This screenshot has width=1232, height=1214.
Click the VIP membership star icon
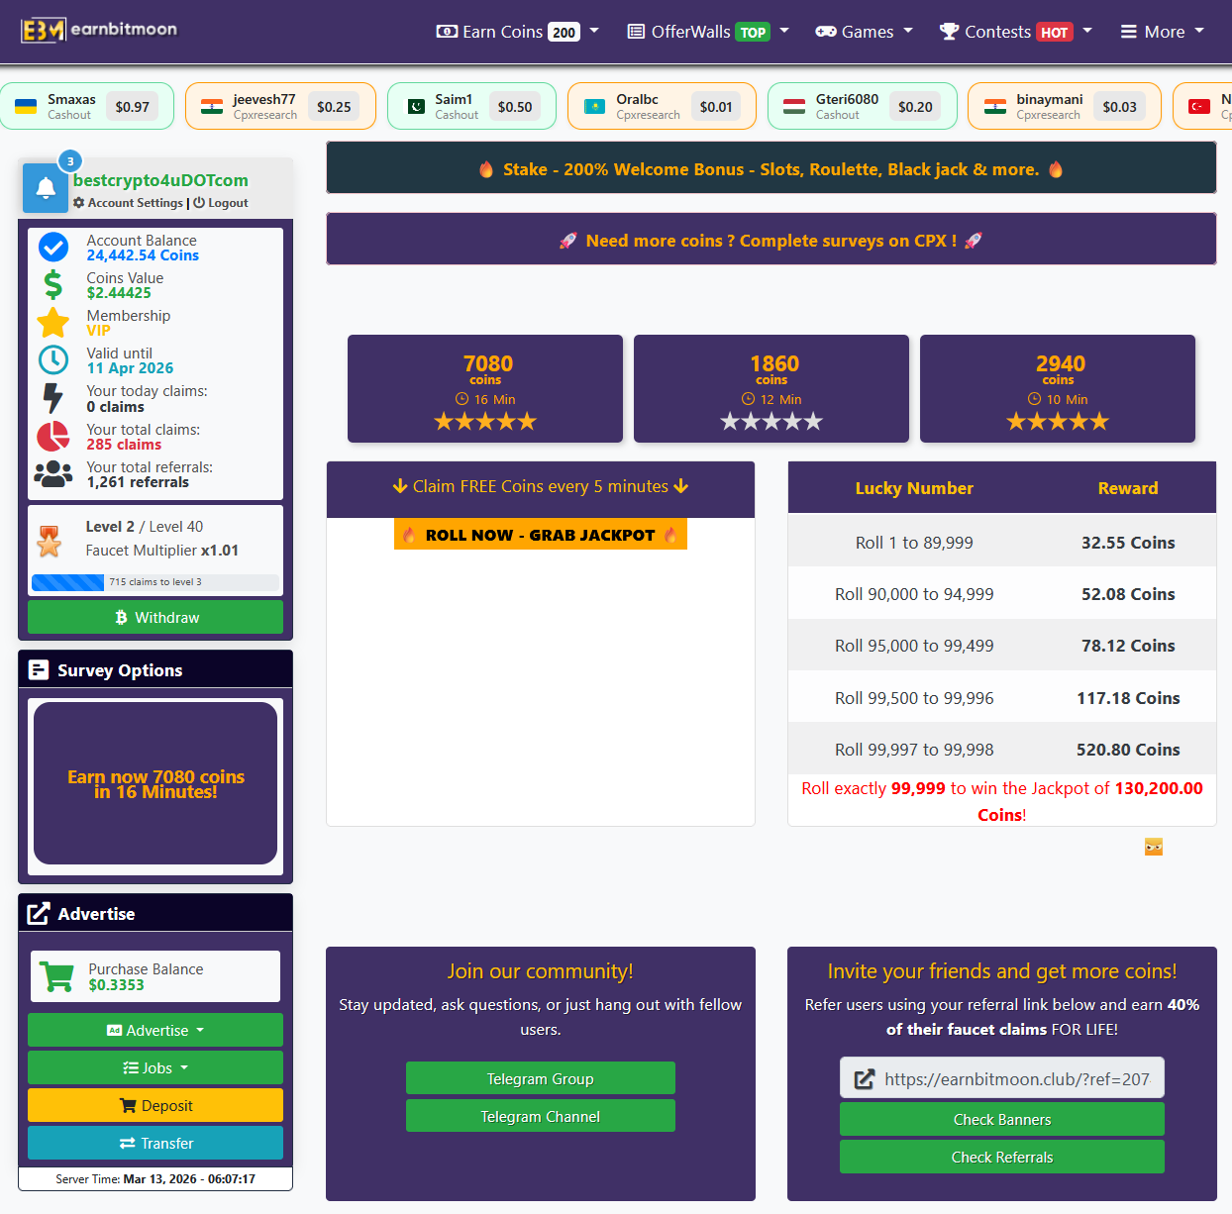point(53,322)
